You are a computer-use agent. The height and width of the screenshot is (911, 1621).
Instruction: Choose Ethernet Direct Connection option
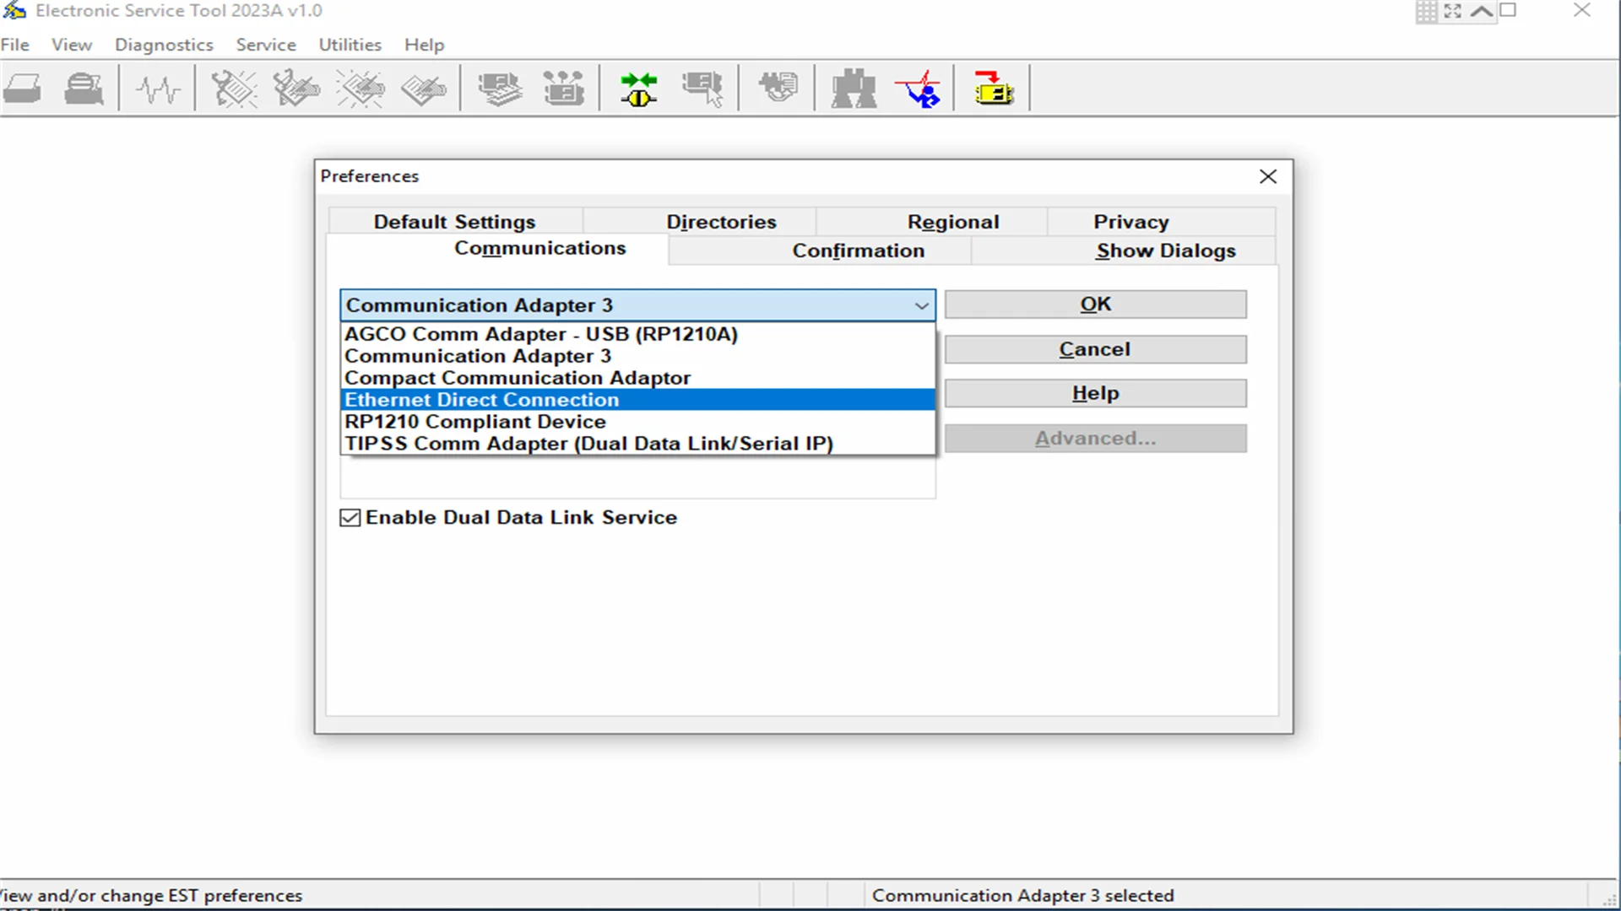[x=637, y=400]
